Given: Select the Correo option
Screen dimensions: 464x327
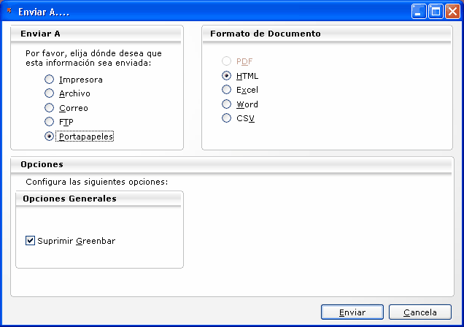Looking at the screenshot, I should pos(50,108).
